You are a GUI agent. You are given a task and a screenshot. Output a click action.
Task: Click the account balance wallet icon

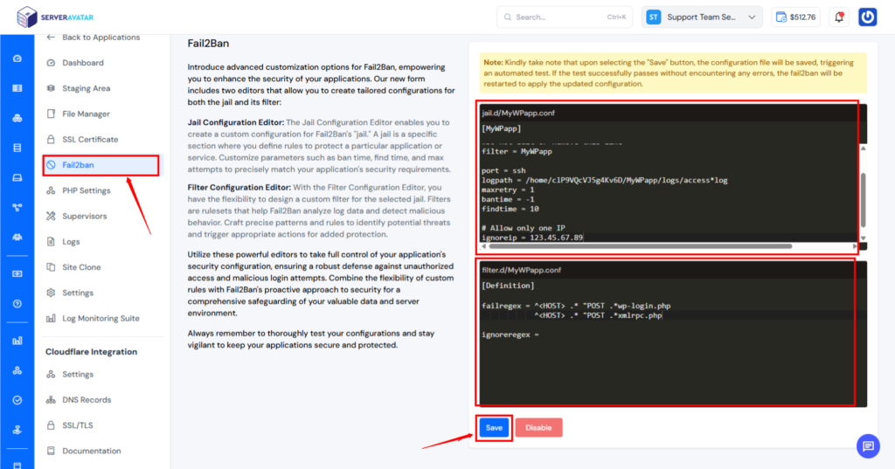pos(781,17)
